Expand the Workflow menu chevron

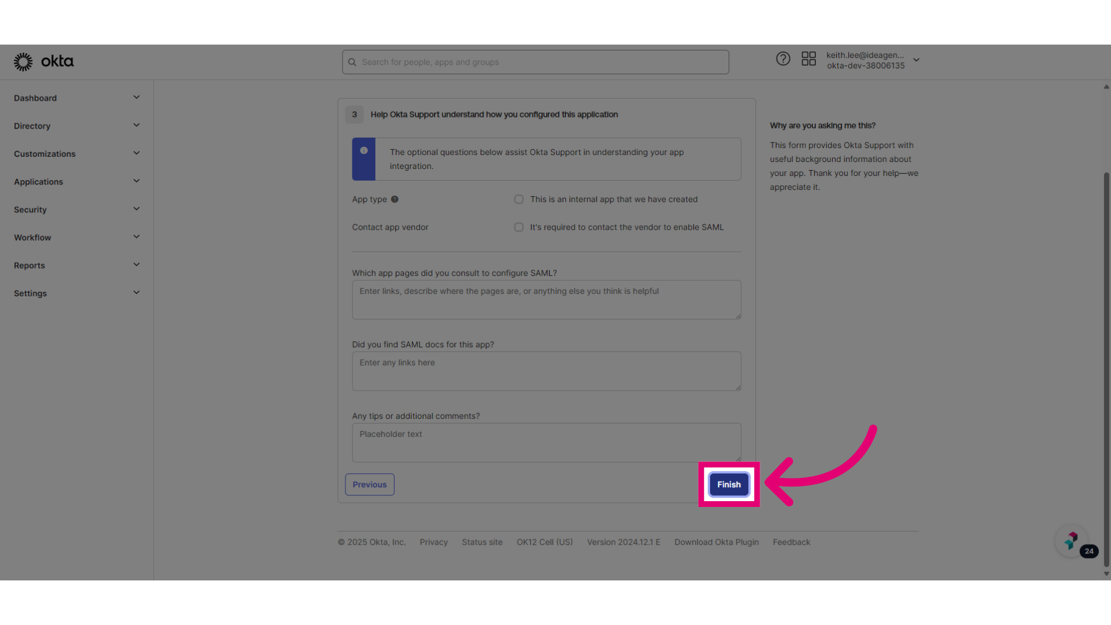click(x=137, y=237)
